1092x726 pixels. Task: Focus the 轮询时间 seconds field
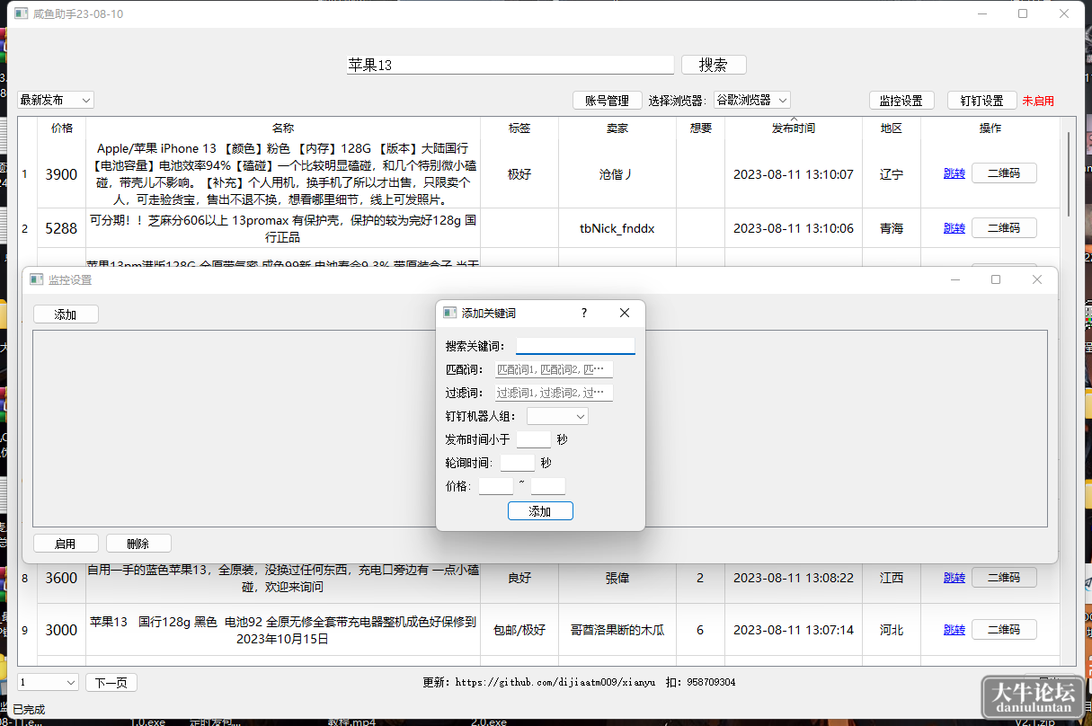pyautogui.click(x=518, y=463)
